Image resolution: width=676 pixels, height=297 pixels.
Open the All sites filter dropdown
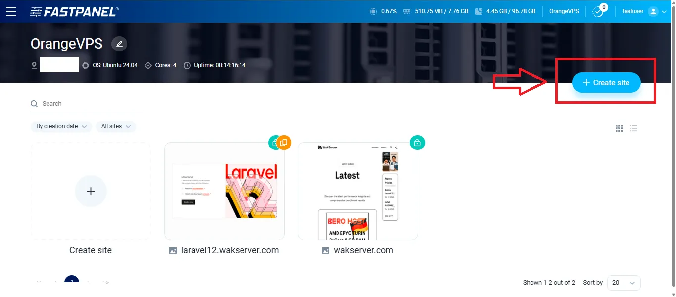[115, 126]
